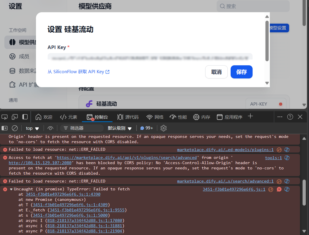309x235 pixels.
Task: Click the 99+ issues counter
Action: [147, 128]
